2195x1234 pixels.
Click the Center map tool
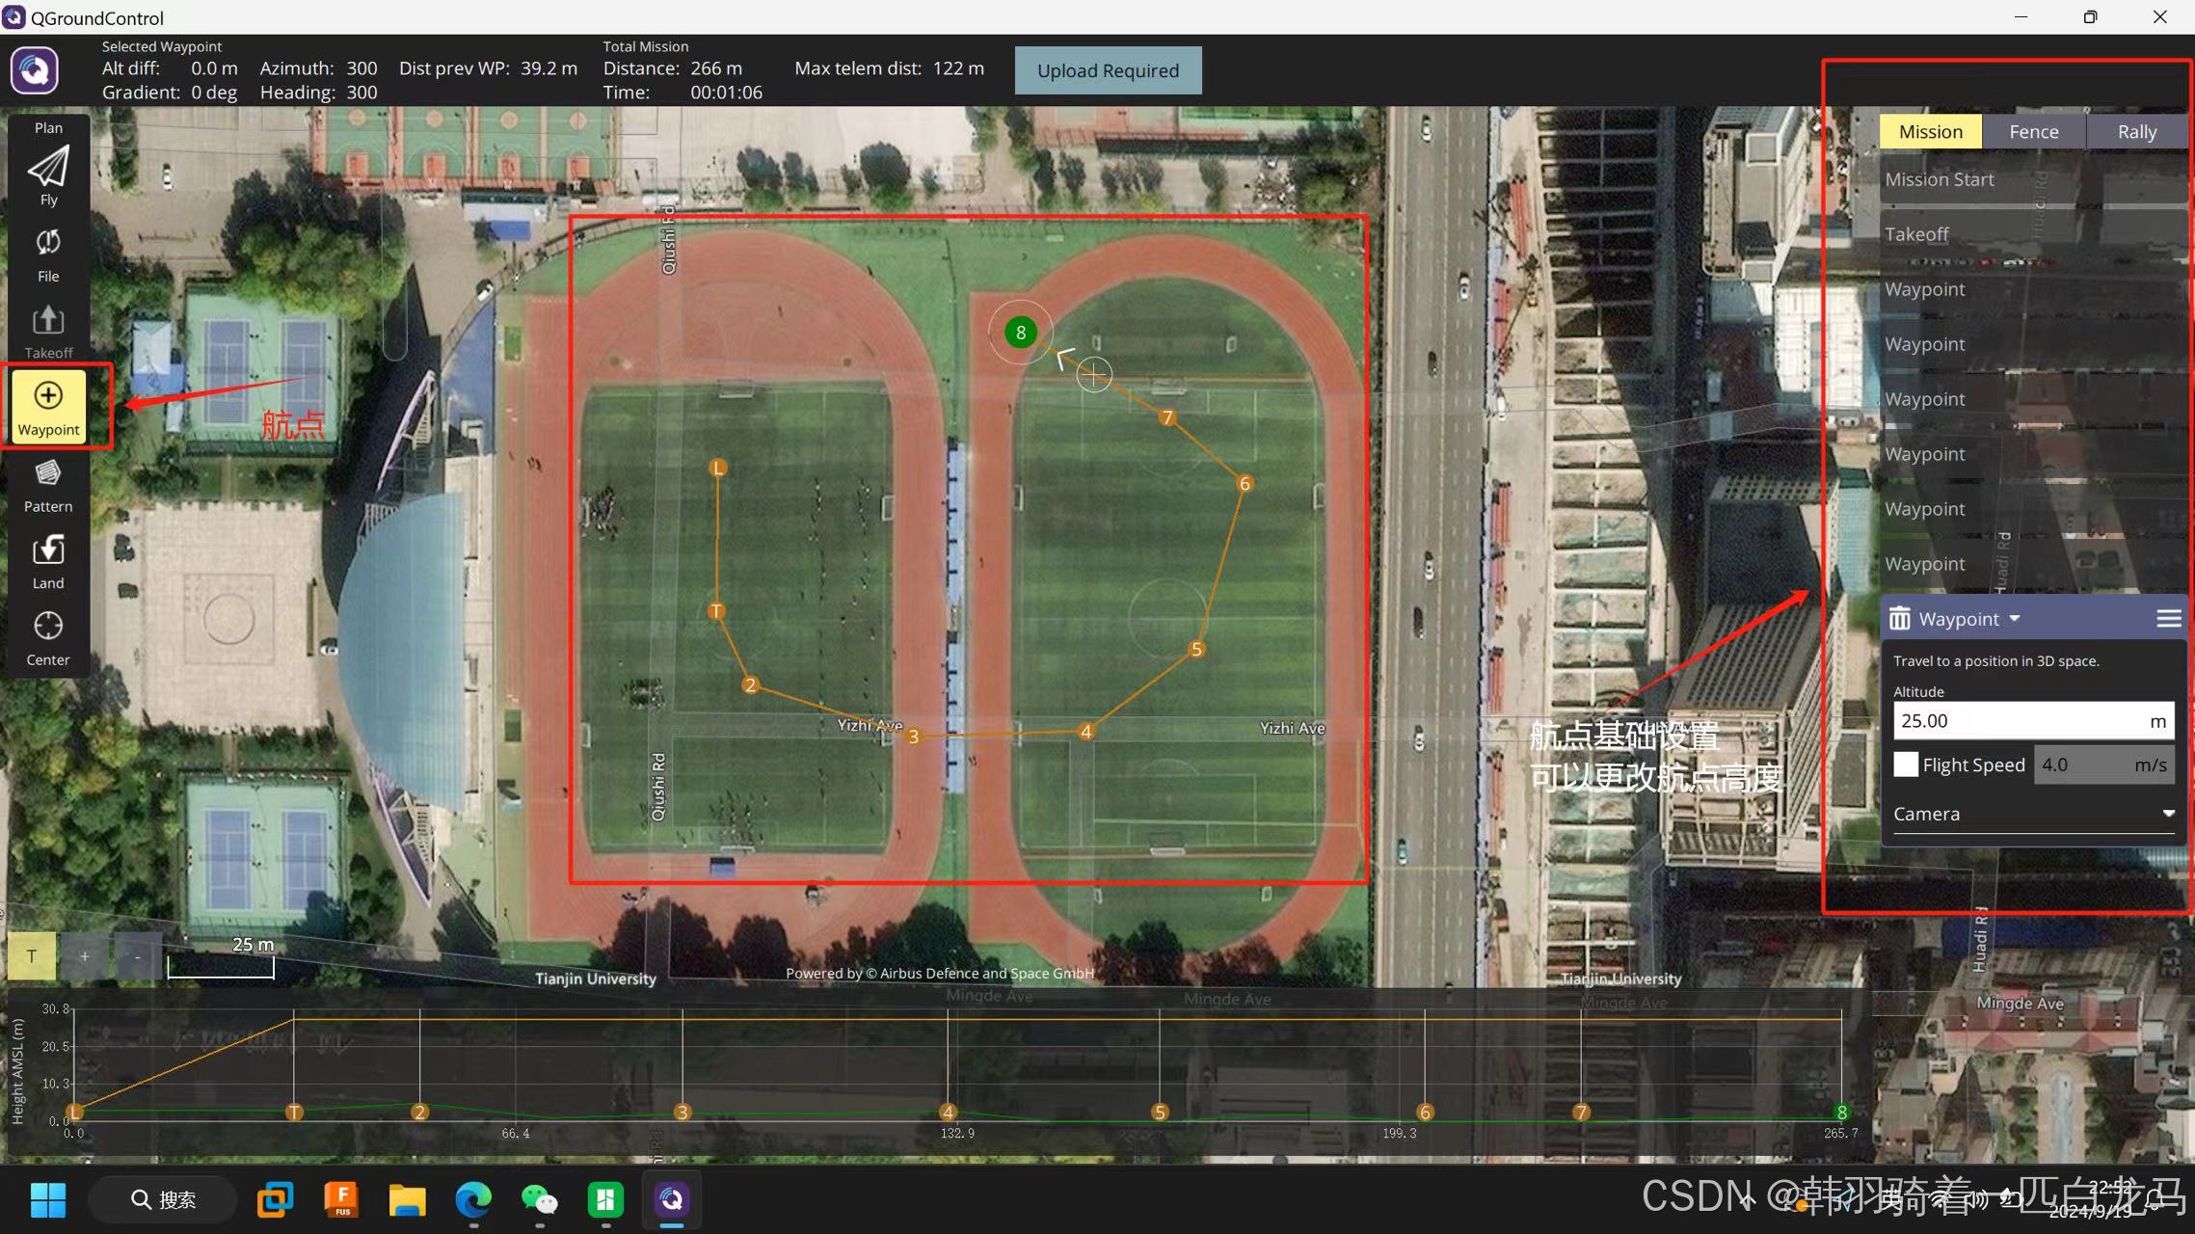point(48,627)
